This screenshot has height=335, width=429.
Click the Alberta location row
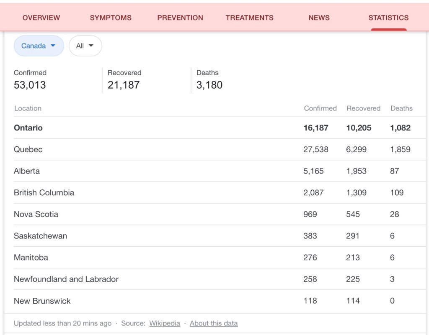point(27,171)
